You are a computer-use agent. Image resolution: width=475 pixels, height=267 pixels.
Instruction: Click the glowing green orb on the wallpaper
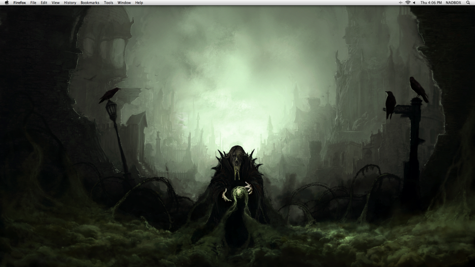click(x=238, y=191)
